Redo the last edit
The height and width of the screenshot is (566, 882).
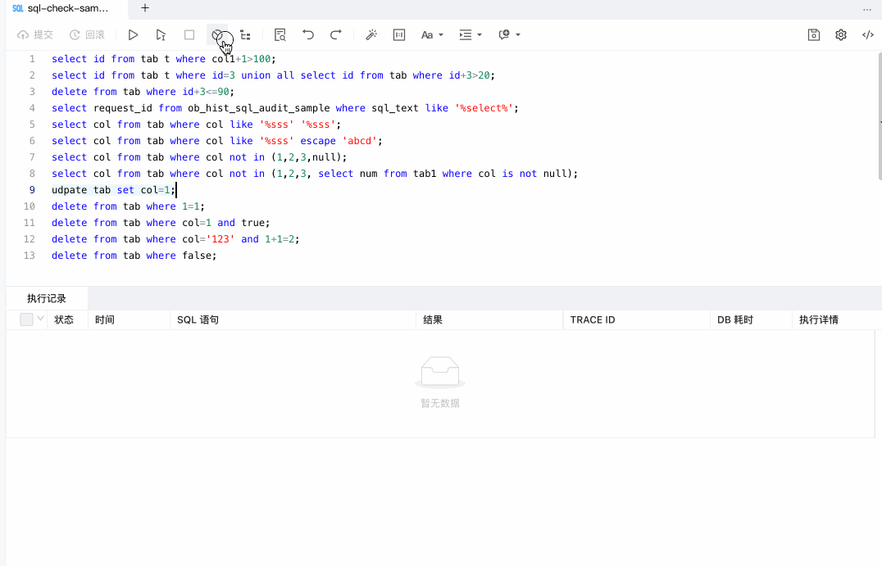point(336,35)
